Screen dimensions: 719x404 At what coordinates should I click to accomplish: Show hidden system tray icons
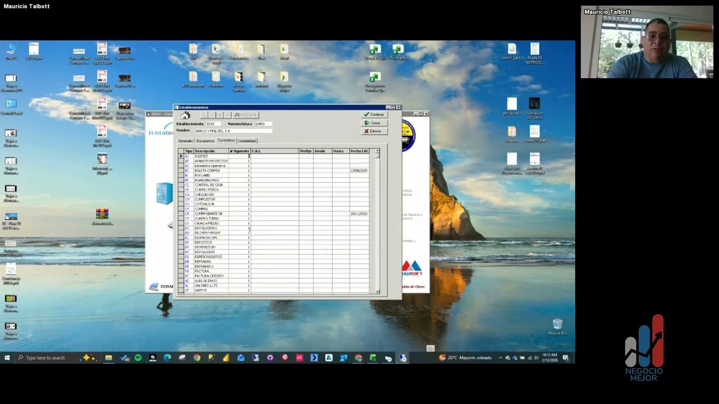tap(500, 357)
